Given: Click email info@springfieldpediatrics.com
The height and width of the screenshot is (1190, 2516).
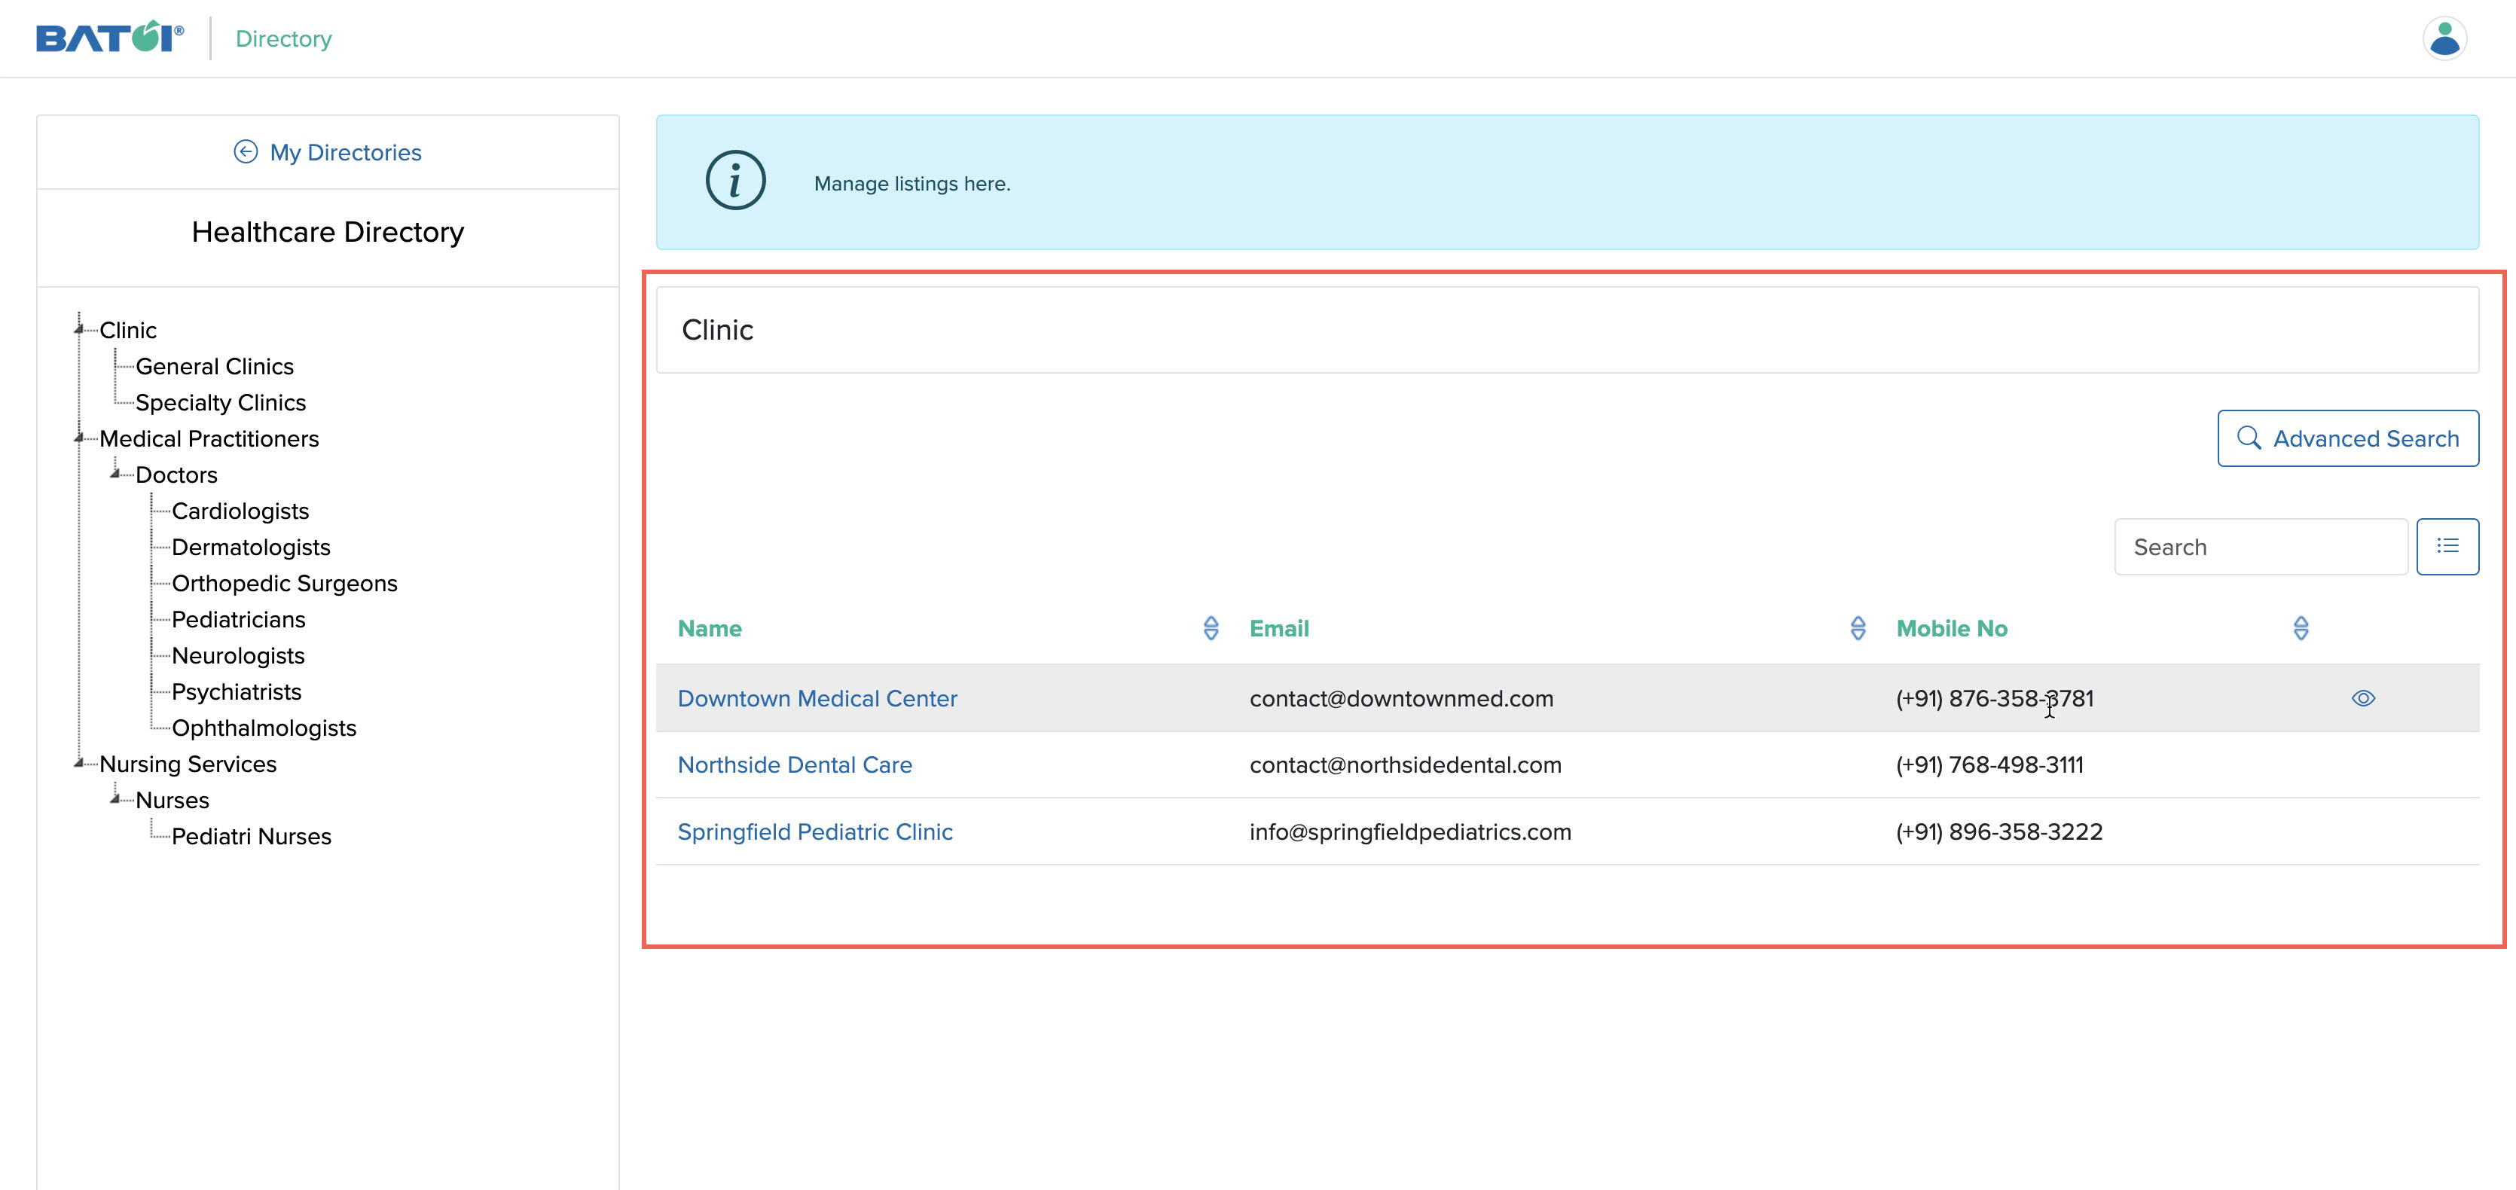Looking at the screenshot, I should [x=1409, y=831].
